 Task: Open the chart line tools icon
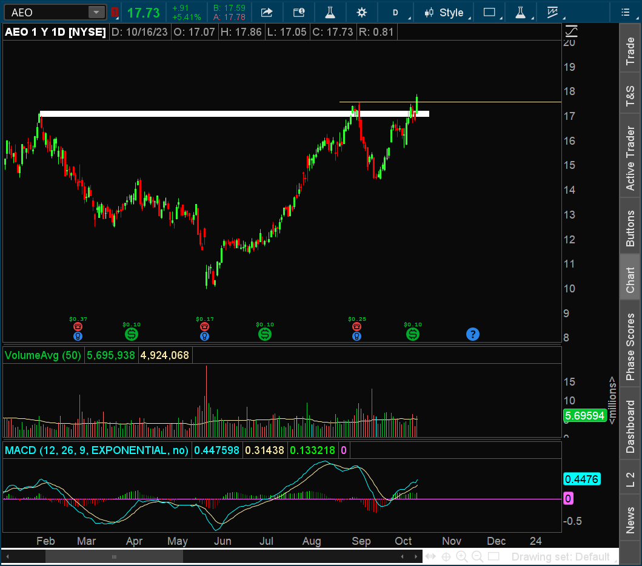click(x=553, y=13)
